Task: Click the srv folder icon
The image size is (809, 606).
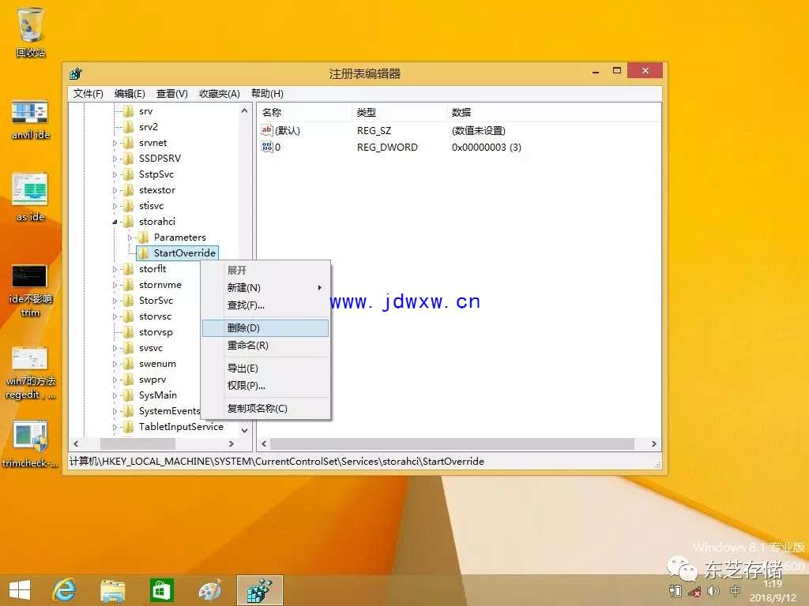Action: click(129, 110)
